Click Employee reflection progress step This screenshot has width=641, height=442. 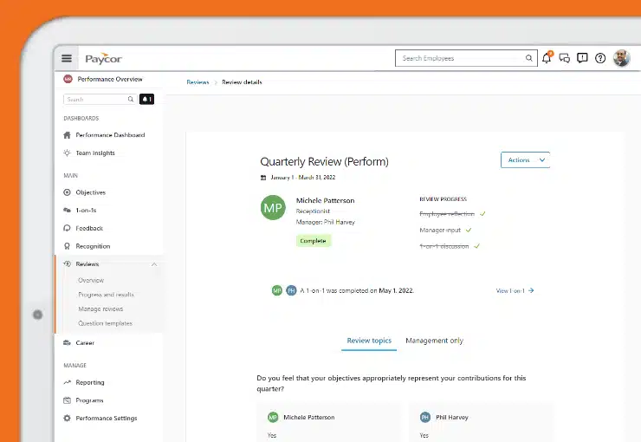[447, 214]
